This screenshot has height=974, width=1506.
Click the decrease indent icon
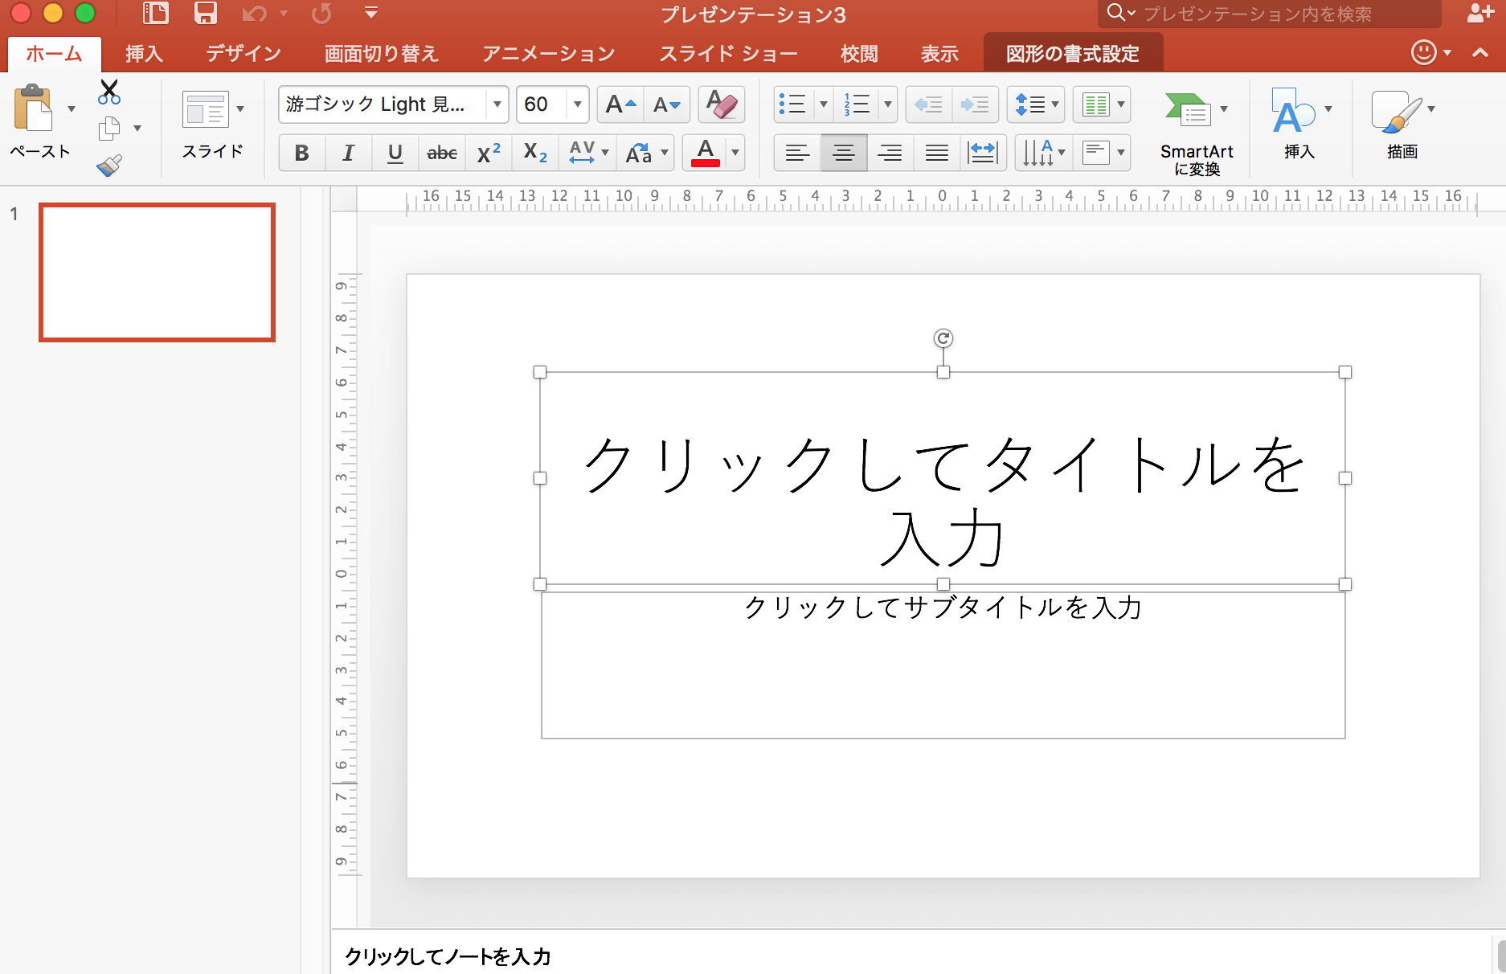pos(928,104)
